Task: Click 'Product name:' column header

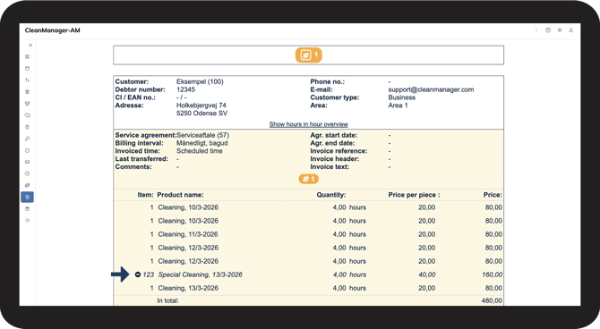Action: (x=180, y=195)
